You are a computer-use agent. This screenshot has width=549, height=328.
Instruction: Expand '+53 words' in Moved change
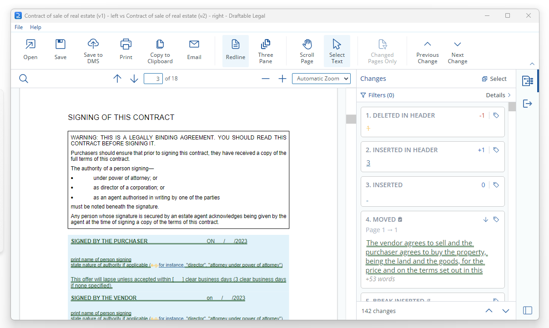click(x=380, y=279)
